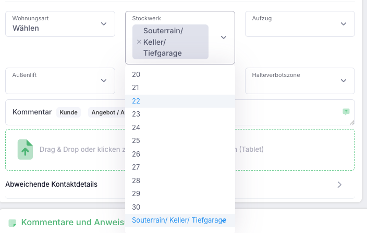
Task: Open the Halteverbotszone dropdown
Action: tap(300, 81)
